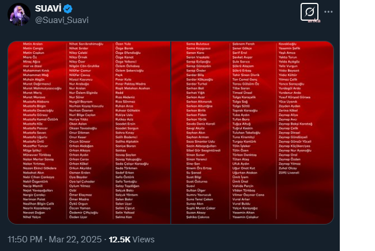Open the SUAVİ display name link

click(48, 9)
